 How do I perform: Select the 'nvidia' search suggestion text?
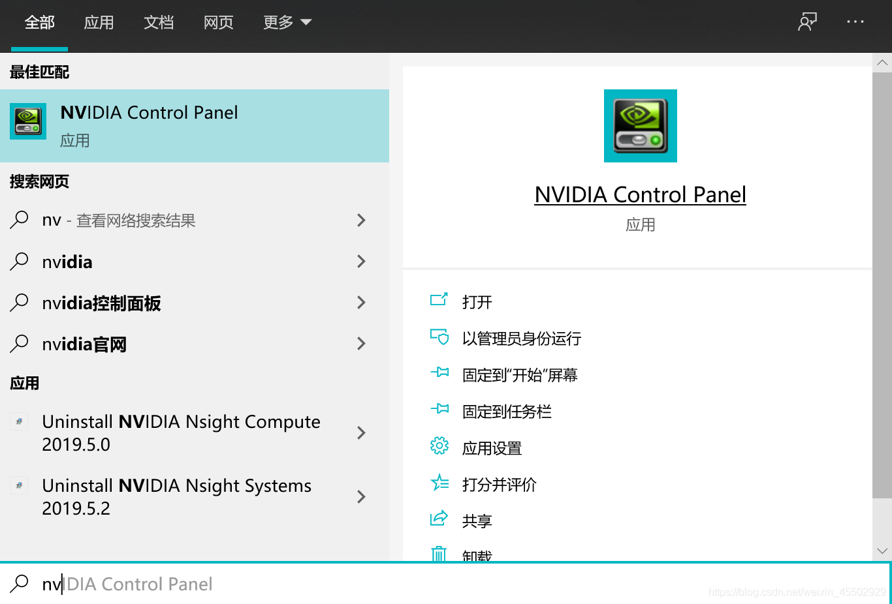(x=67, y=262)
